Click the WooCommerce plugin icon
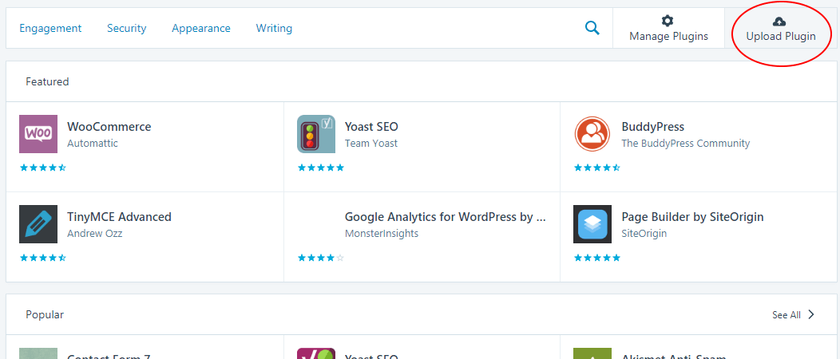840x359 pixels. pyautogui.click(x=38, y=134)
